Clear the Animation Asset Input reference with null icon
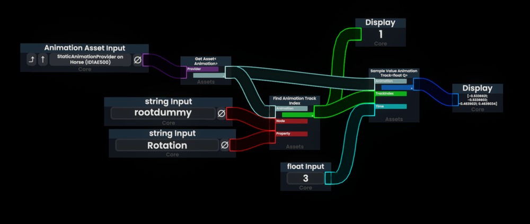Screen dimensions: 530x224 (137, 60)
